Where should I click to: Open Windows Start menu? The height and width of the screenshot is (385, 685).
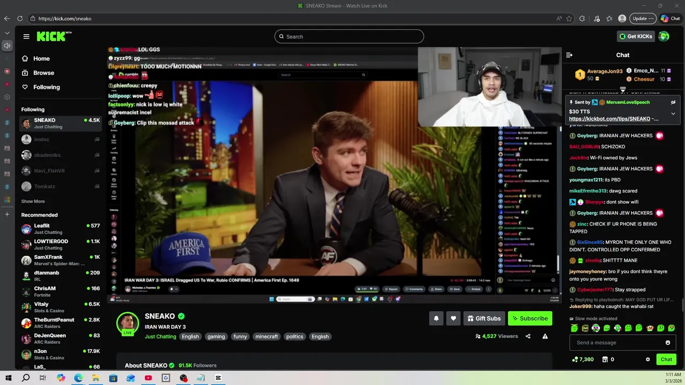[9, 378]
